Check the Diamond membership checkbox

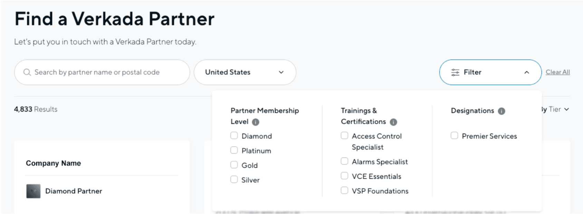coord(234,135)
